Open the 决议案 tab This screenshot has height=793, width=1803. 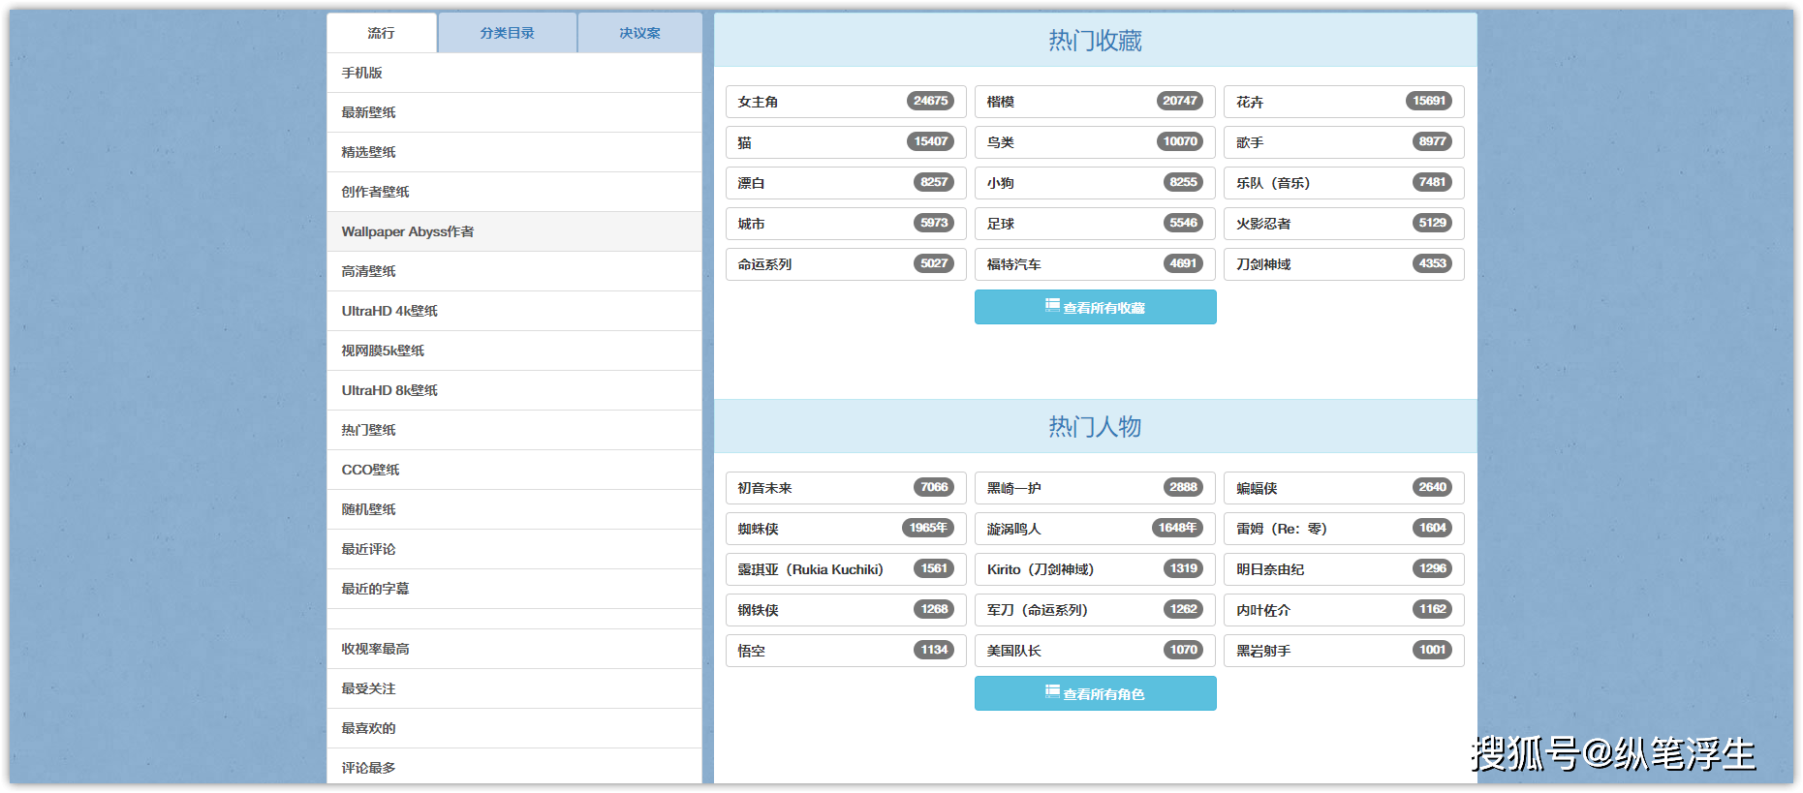[639, 33]
